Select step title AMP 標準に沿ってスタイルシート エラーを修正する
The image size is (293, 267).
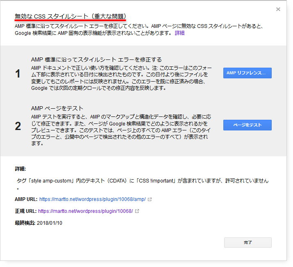pos(96,59)
